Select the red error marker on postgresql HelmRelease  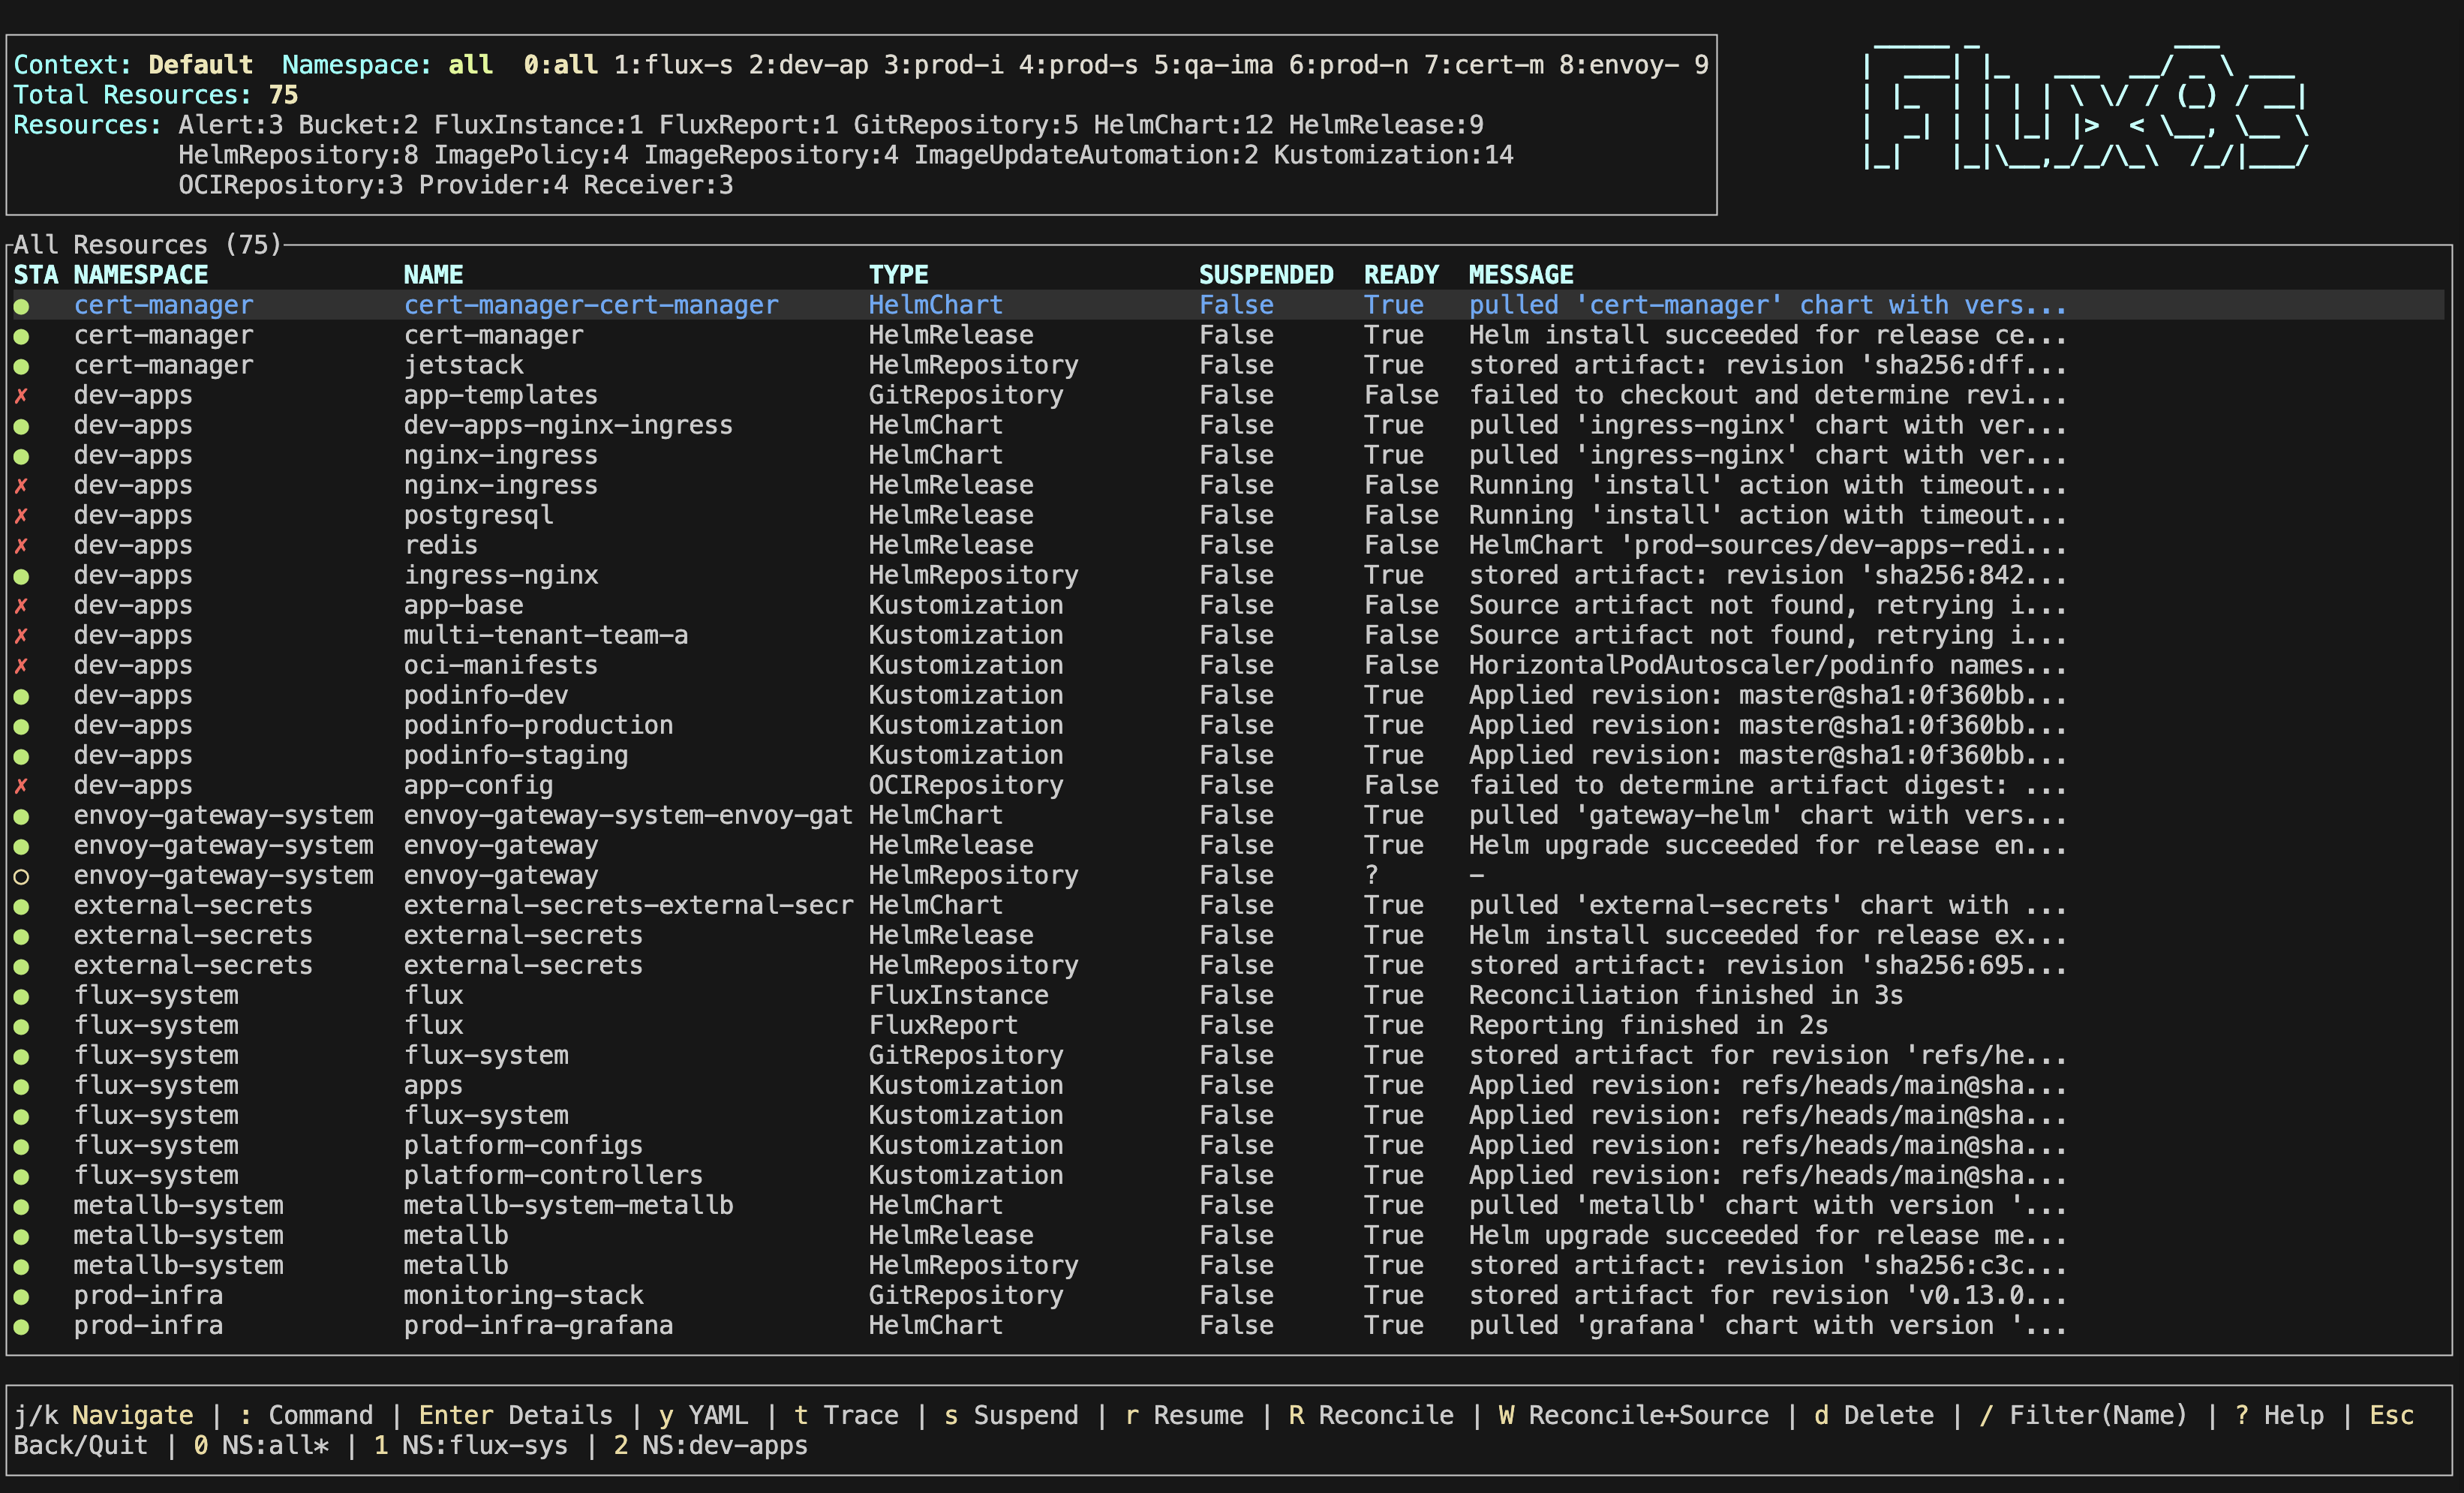pyautogui.click(x=23, y=515)
